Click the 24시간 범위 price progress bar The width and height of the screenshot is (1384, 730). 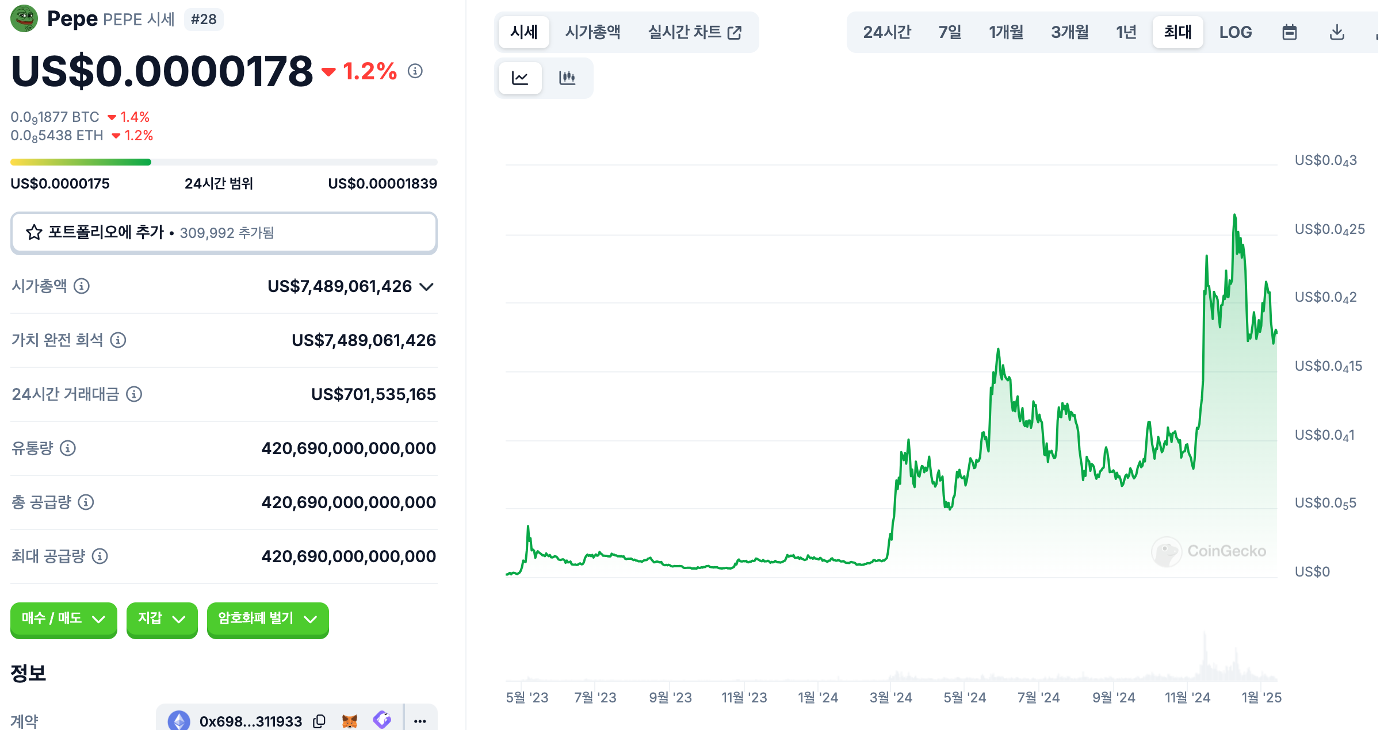(224, 162)
